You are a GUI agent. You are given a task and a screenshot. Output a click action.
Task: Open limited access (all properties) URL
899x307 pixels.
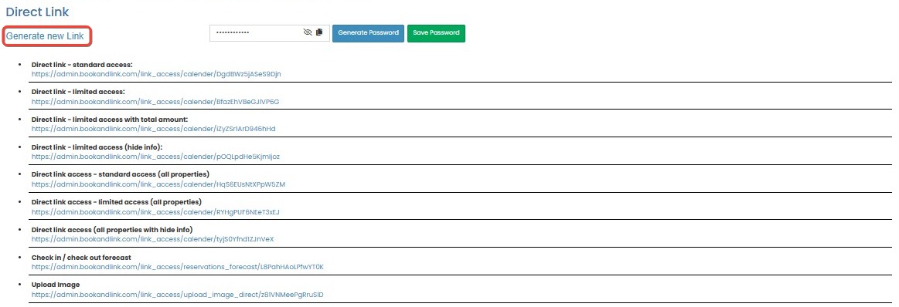click(x=155, y=212)
